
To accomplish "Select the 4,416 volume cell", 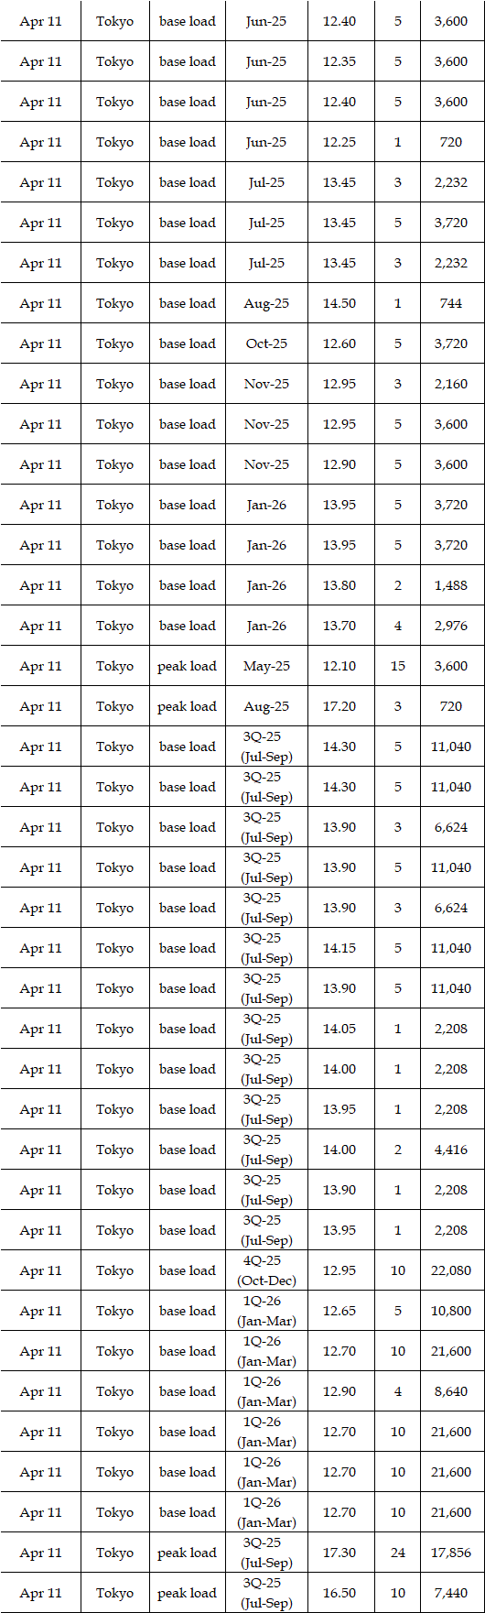I will (x=451, y=1150).
